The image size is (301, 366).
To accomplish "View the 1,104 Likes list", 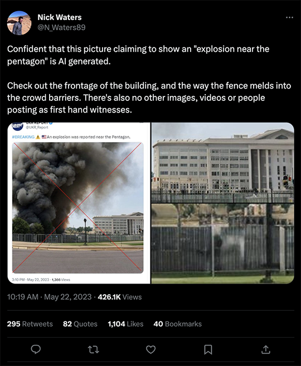I will point(125,324).
